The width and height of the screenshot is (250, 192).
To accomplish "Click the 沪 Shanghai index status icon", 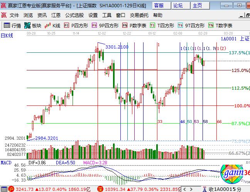I will coord(12,189).
